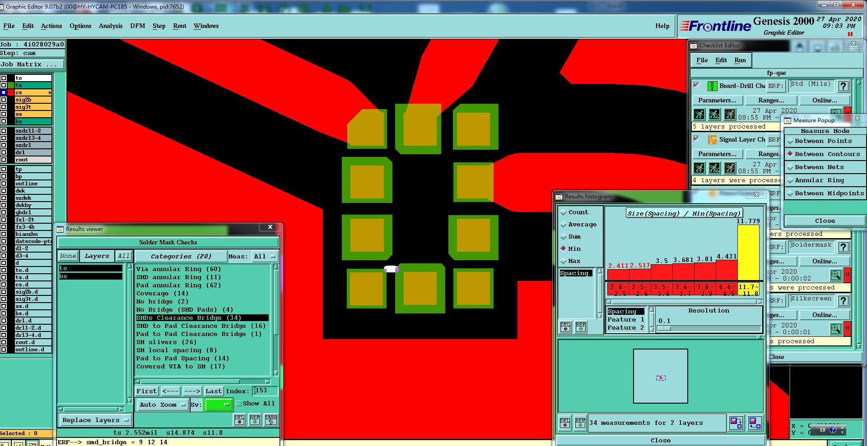Click red-framed running-man icon under Signal Layer Check
This screenshot has width=867, height=446.
pos(730,168)
